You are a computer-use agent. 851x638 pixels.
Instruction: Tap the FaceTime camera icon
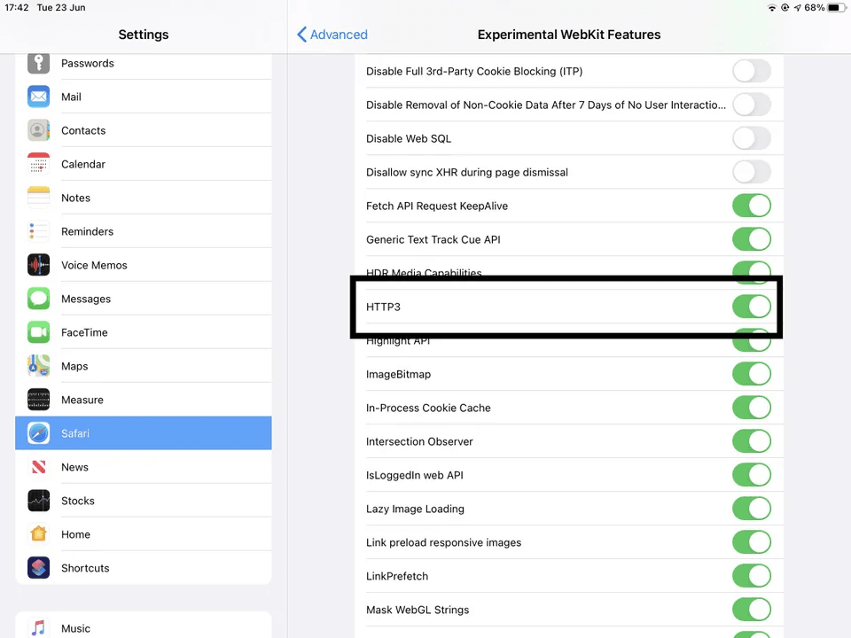(x=38, y=332)
